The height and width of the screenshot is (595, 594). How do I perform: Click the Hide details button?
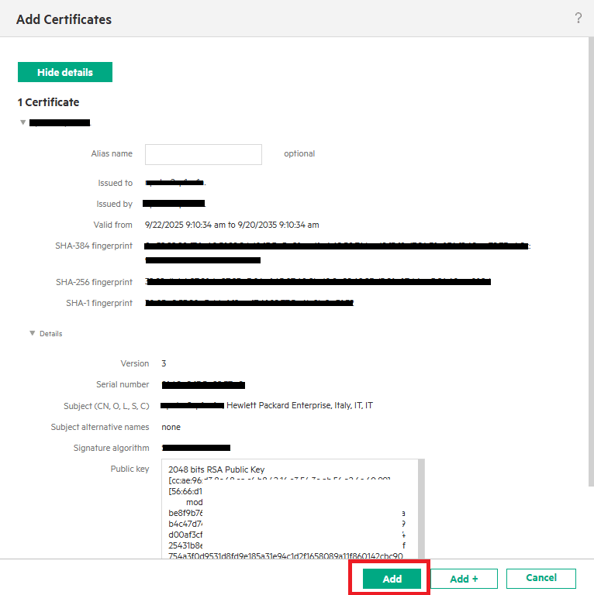pyautogui.click(x=65, y=72)
